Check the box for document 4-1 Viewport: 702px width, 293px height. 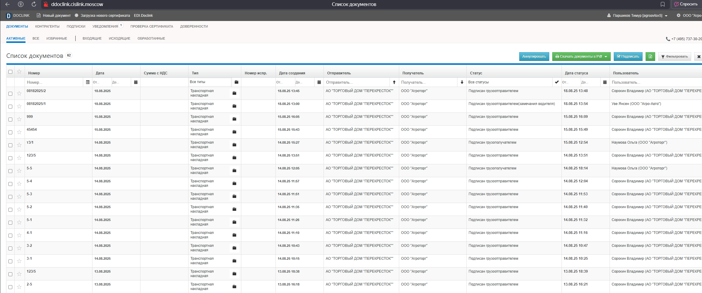[x=10, y=235]
